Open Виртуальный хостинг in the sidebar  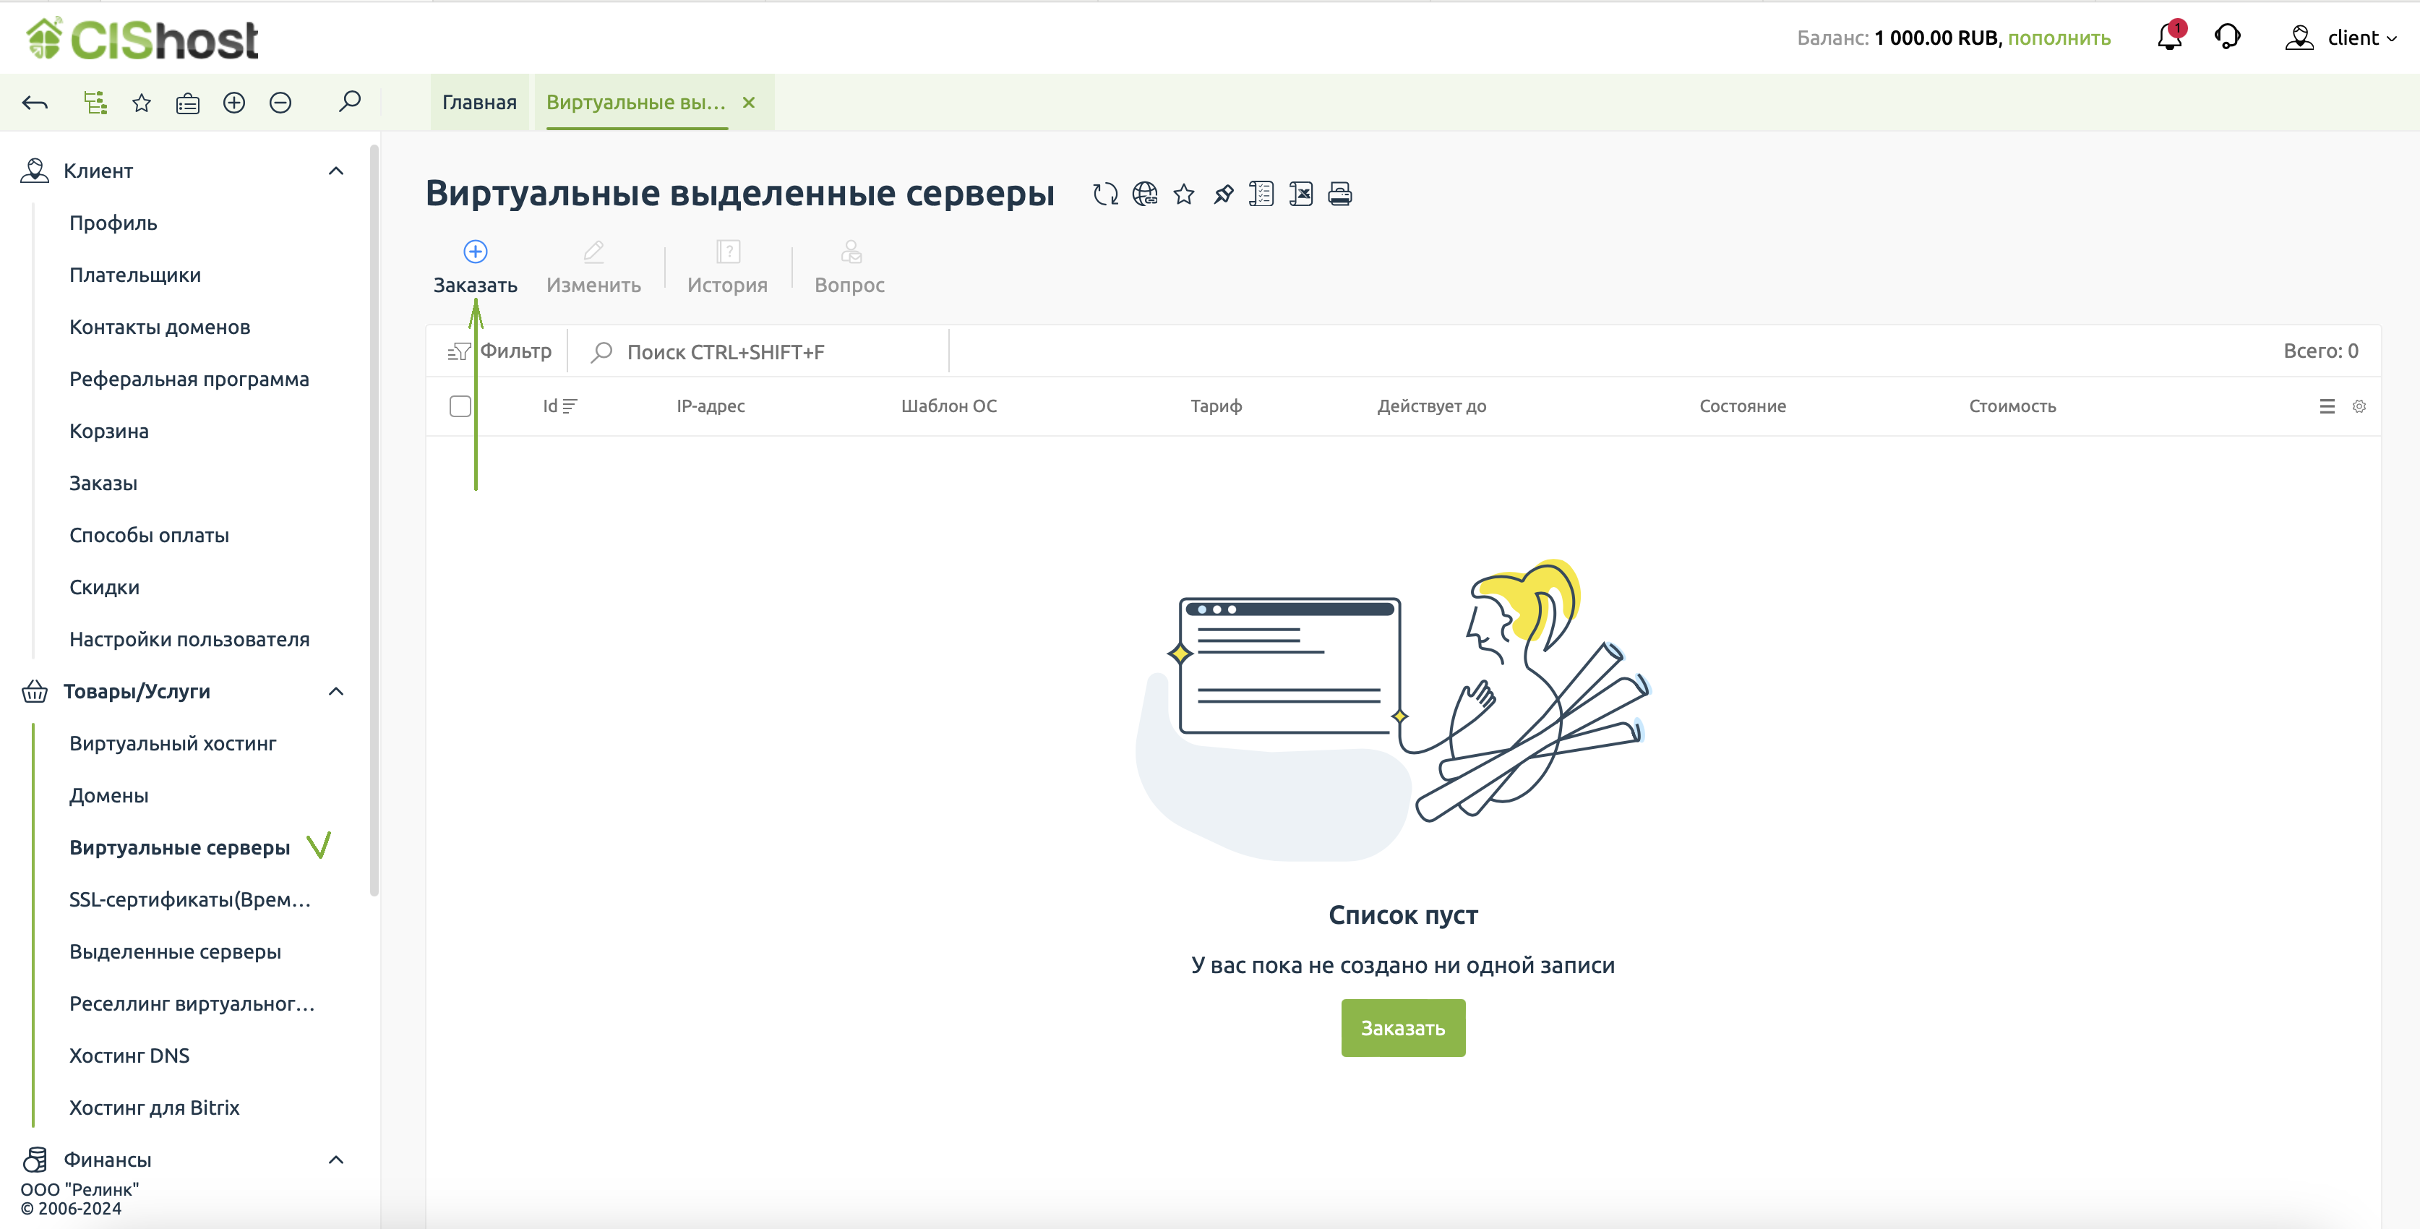[173, 743]
